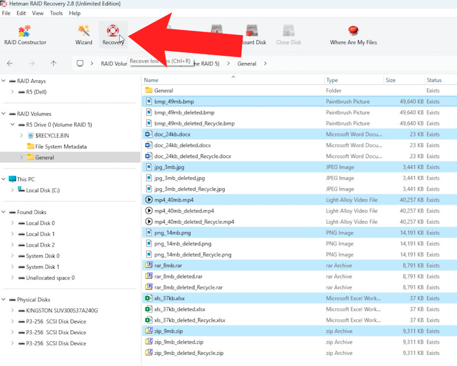The width and height of the screenshot is (457, 366).
Task: Select doc_24kb_deleted.docx file
Action: (183, 145)
